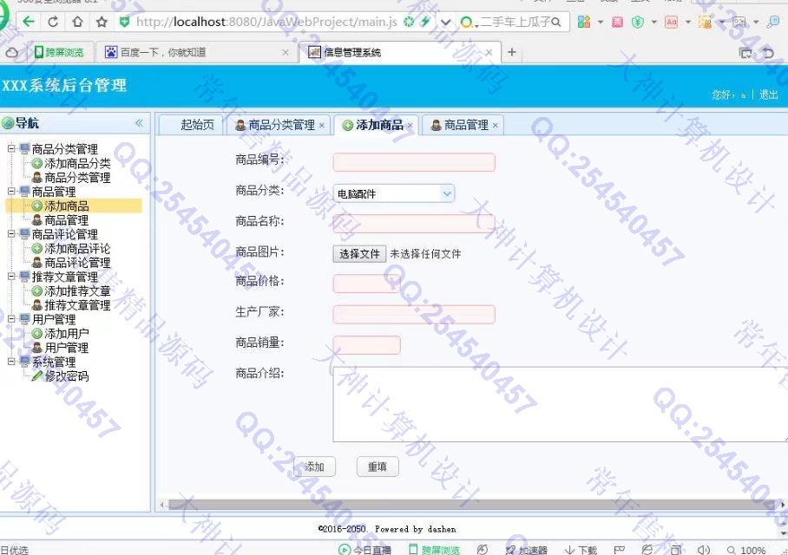Open 推荐文章管理 leaf in the tree
The image size is (788, 555).
(x=77, y=305)
